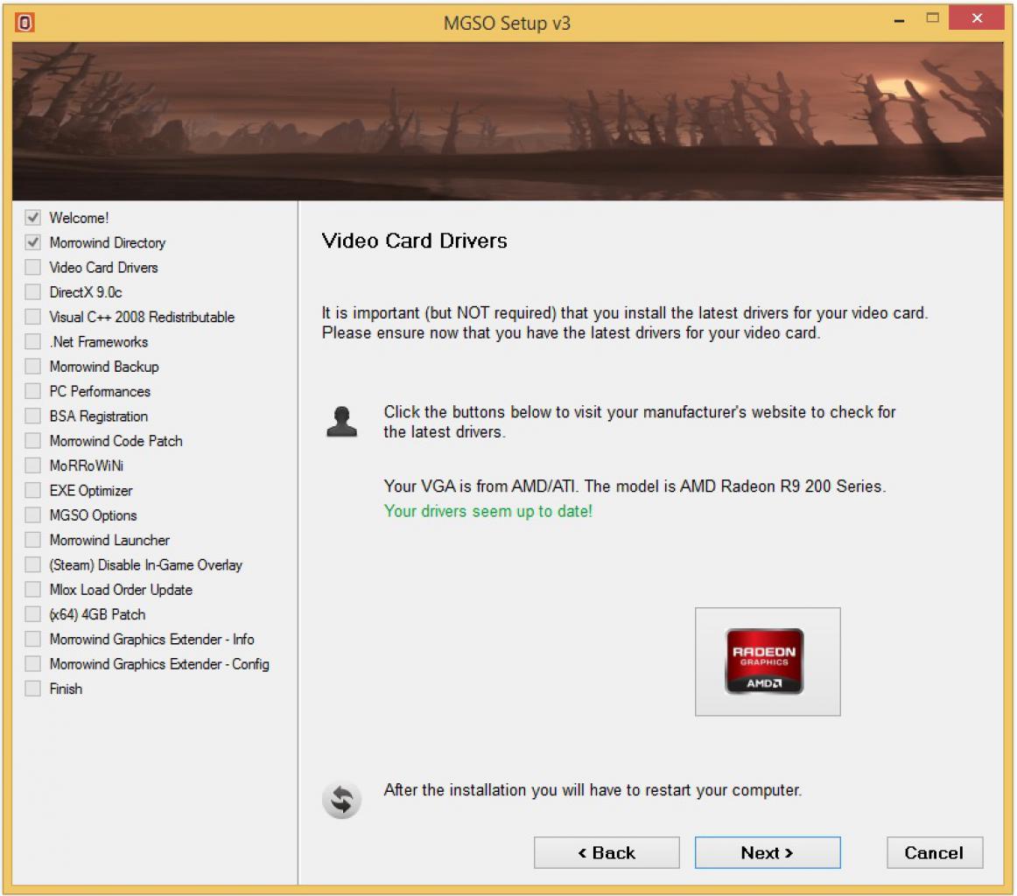Select the MGSO Options step label
Screen dimensions: 1017x896
pos(93,515)
